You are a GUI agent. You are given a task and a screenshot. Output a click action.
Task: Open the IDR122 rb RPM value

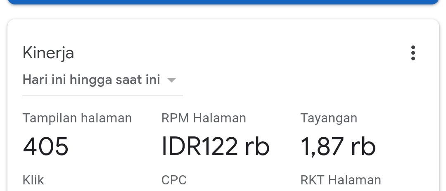(x=215, y=146)
